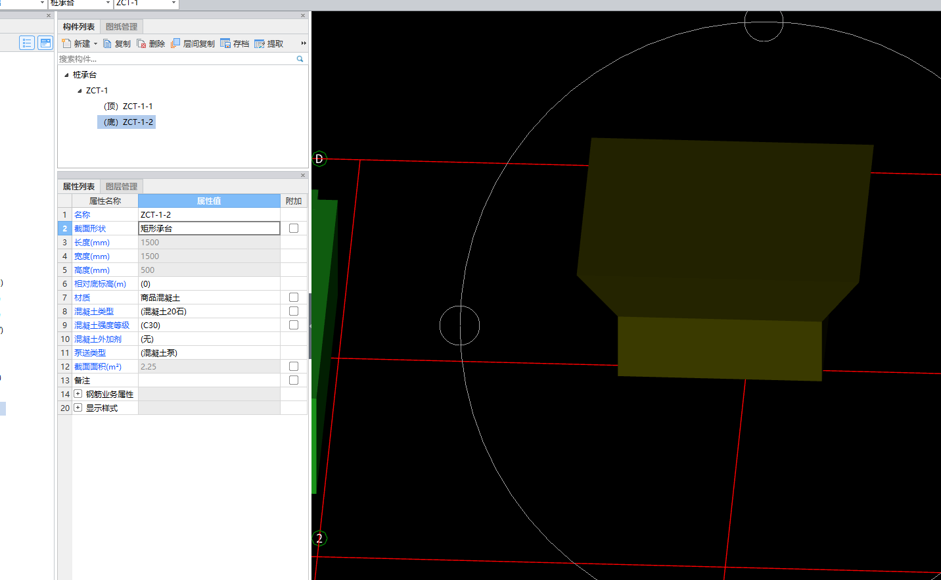
Task: Expand the 钢筋业务属性 group
Action: (78, 394)
